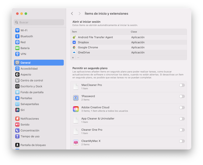Click the MacCleaner Pro document icon

[76, 87]
